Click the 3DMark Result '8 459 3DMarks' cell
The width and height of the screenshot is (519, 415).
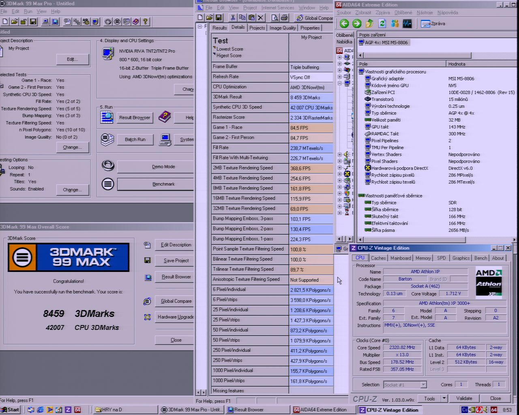click(311, 97)
